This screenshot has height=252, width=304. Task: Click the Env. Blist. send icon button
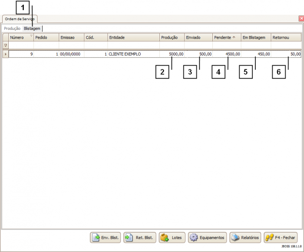(96, 238)
